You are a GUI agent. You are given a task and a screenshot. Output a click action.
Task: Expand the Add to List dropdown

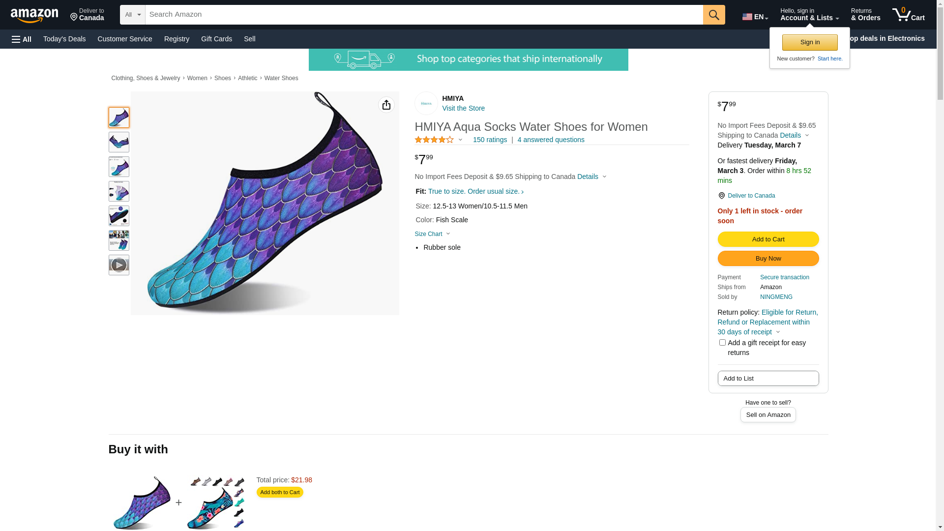pos(768,379)
